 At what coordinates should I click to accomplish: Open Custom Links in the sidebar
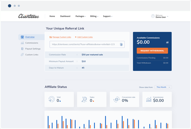coord(32,54)
